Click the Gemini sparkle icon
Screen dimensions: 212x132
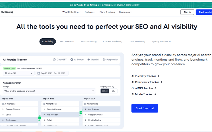89,60
